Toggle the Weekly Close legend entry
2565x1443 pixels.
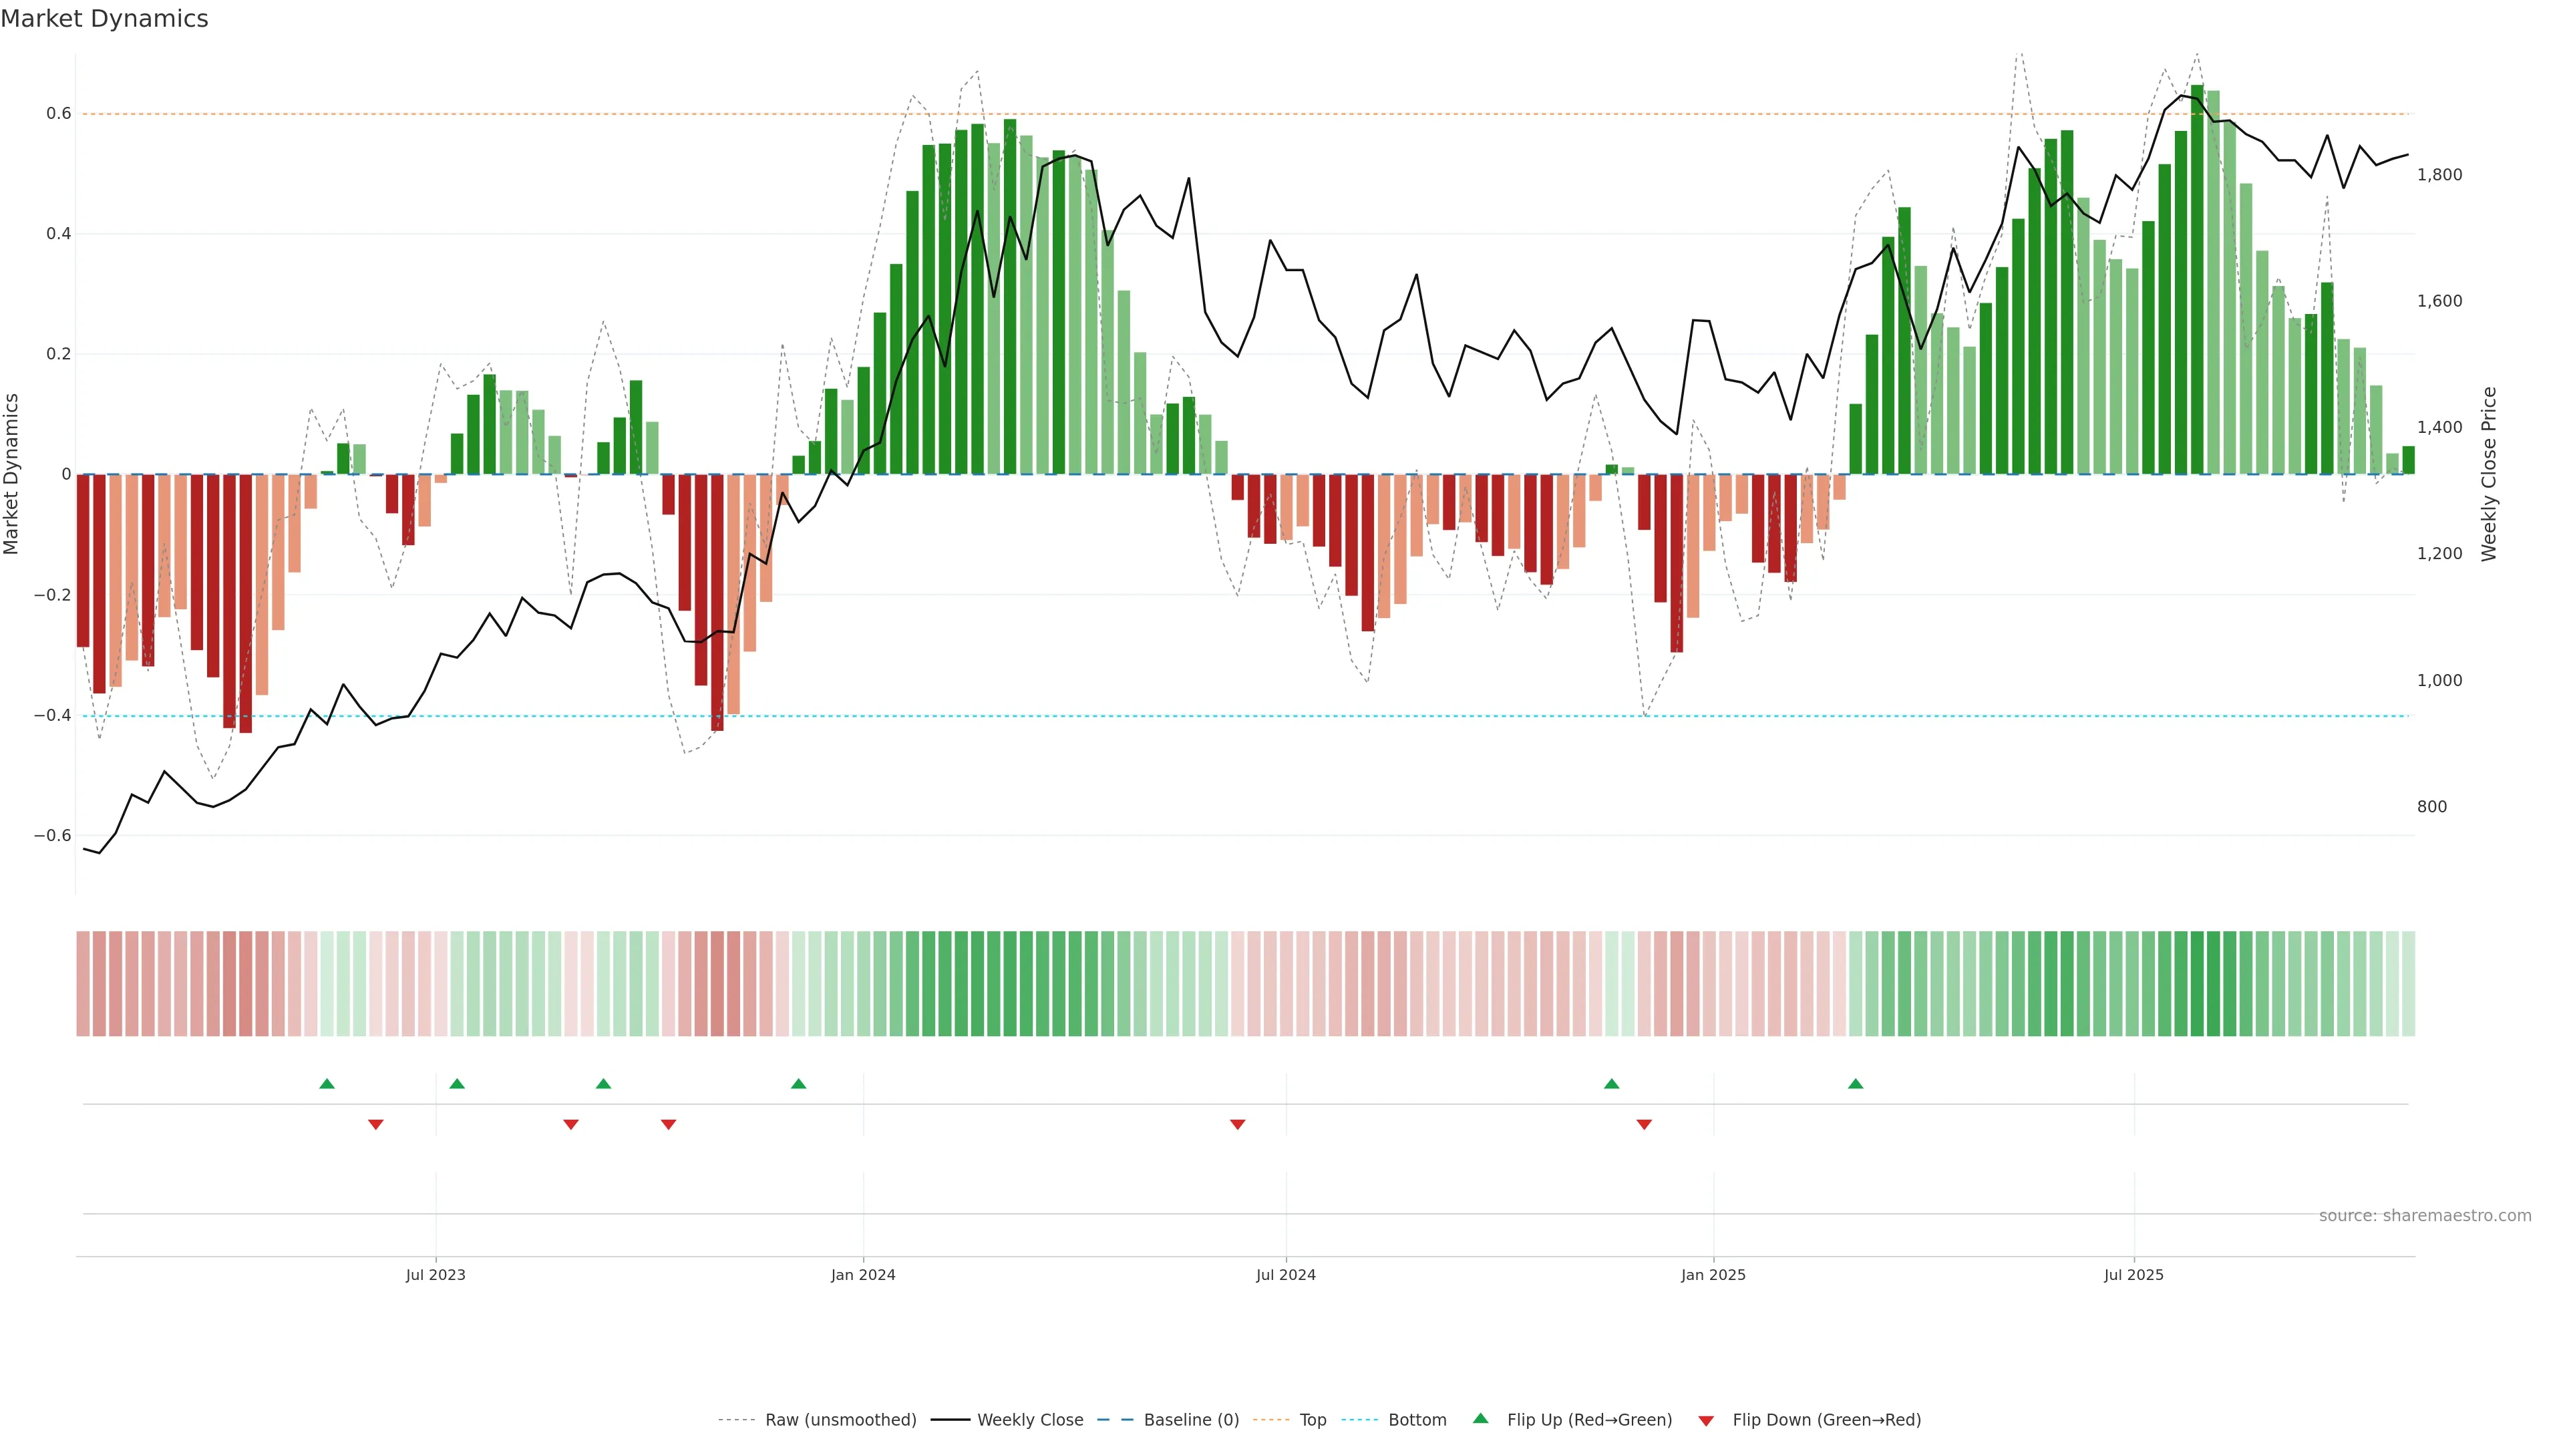(x=1029, y=1420)
